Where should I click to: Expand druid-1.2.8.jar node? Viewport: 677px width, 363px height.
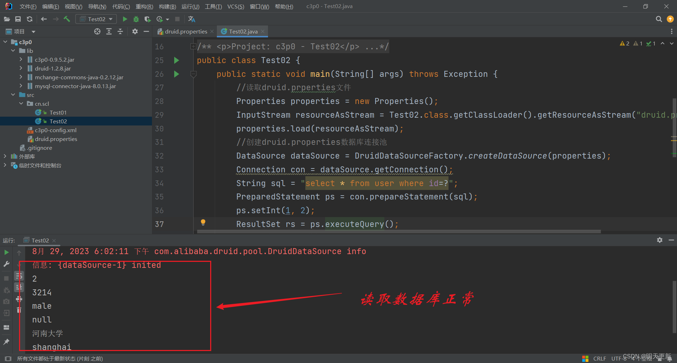pos(21,68)
